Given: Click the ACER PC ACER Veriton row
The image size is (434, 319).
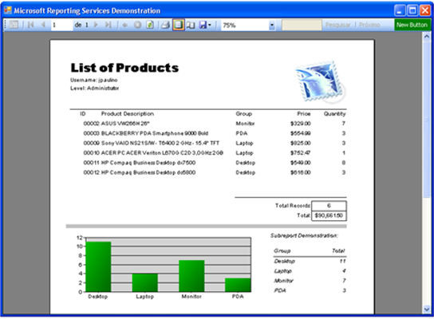Looking at the screenshot, I should tap(208, 153).
